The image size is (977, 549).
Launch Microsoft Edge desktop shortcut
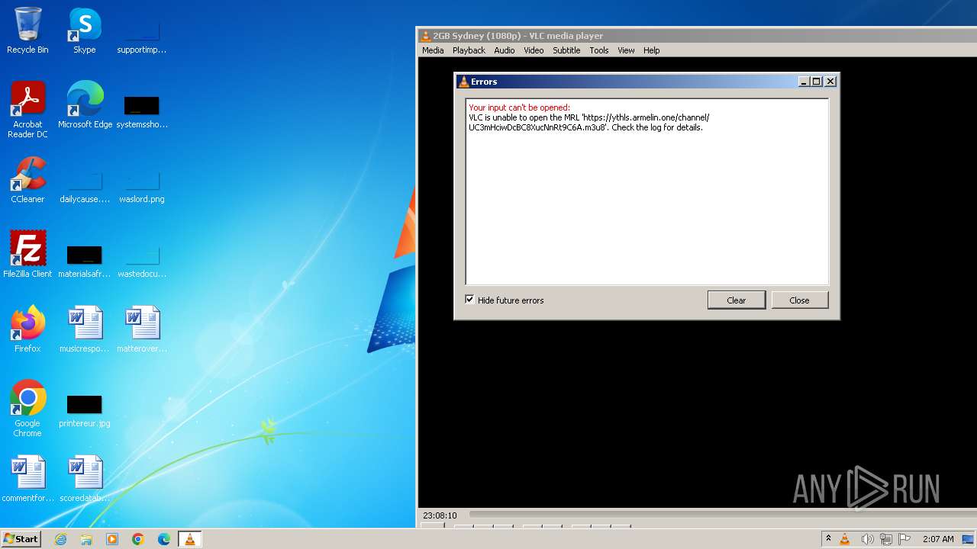tap(85, 105)
